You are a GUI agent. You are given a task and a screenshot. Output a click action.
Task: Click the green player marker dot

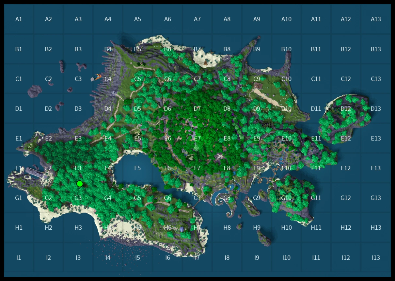coord(80,184)
